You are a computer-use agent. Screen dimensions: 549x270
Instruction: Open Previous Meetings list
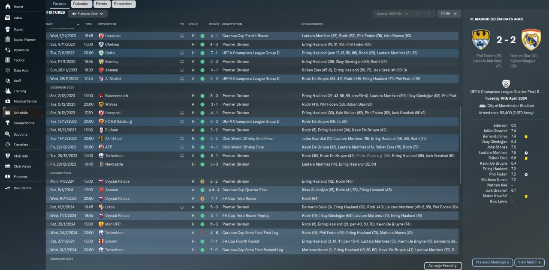click(492, 262)
